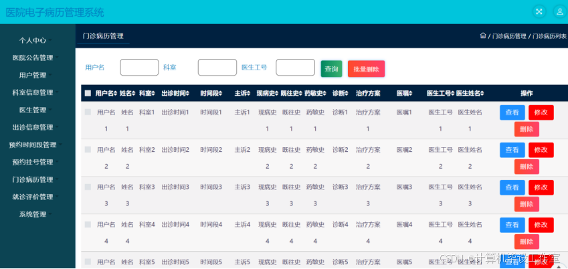Expand 医院公告管理 sidebar menu

click(x=35, y=58)
